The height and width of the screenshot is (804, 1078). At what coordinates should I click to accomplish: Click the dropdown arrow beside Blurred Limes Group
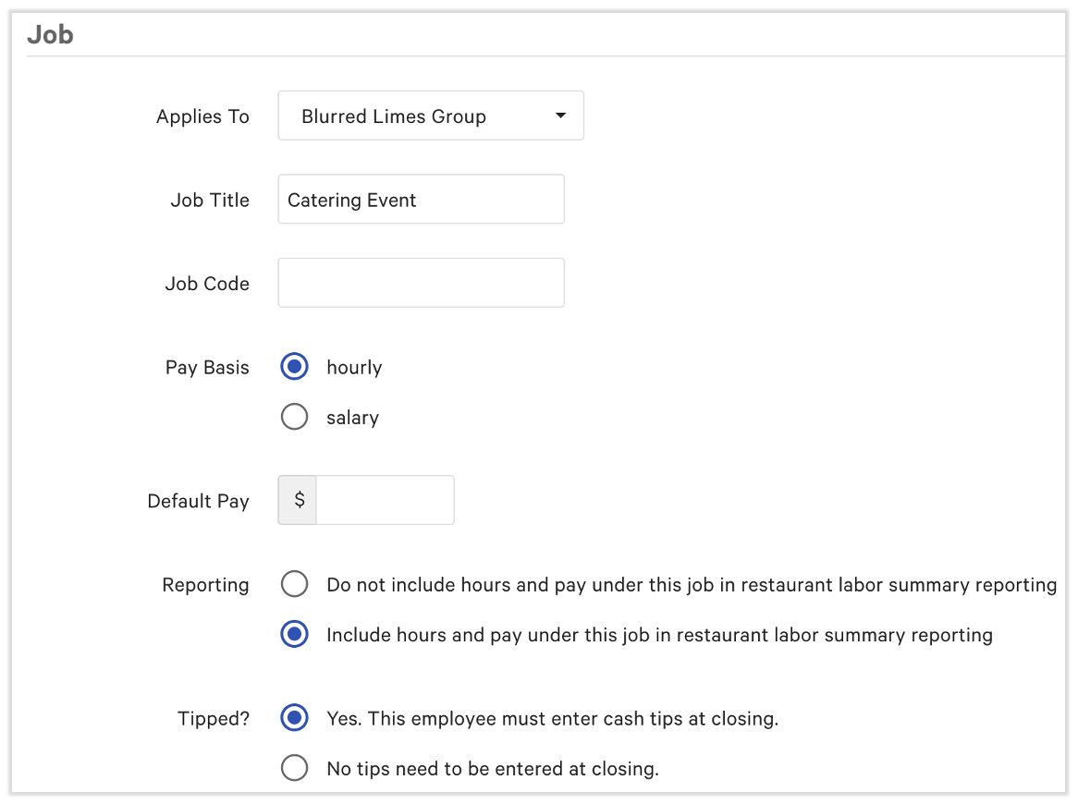[x=560, y=116]
